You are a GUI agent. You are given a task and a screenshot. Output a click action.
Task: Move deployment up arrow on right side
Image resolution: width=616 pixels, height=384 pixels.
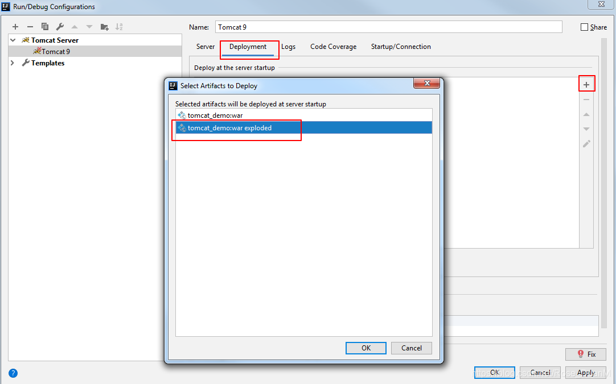586,114
